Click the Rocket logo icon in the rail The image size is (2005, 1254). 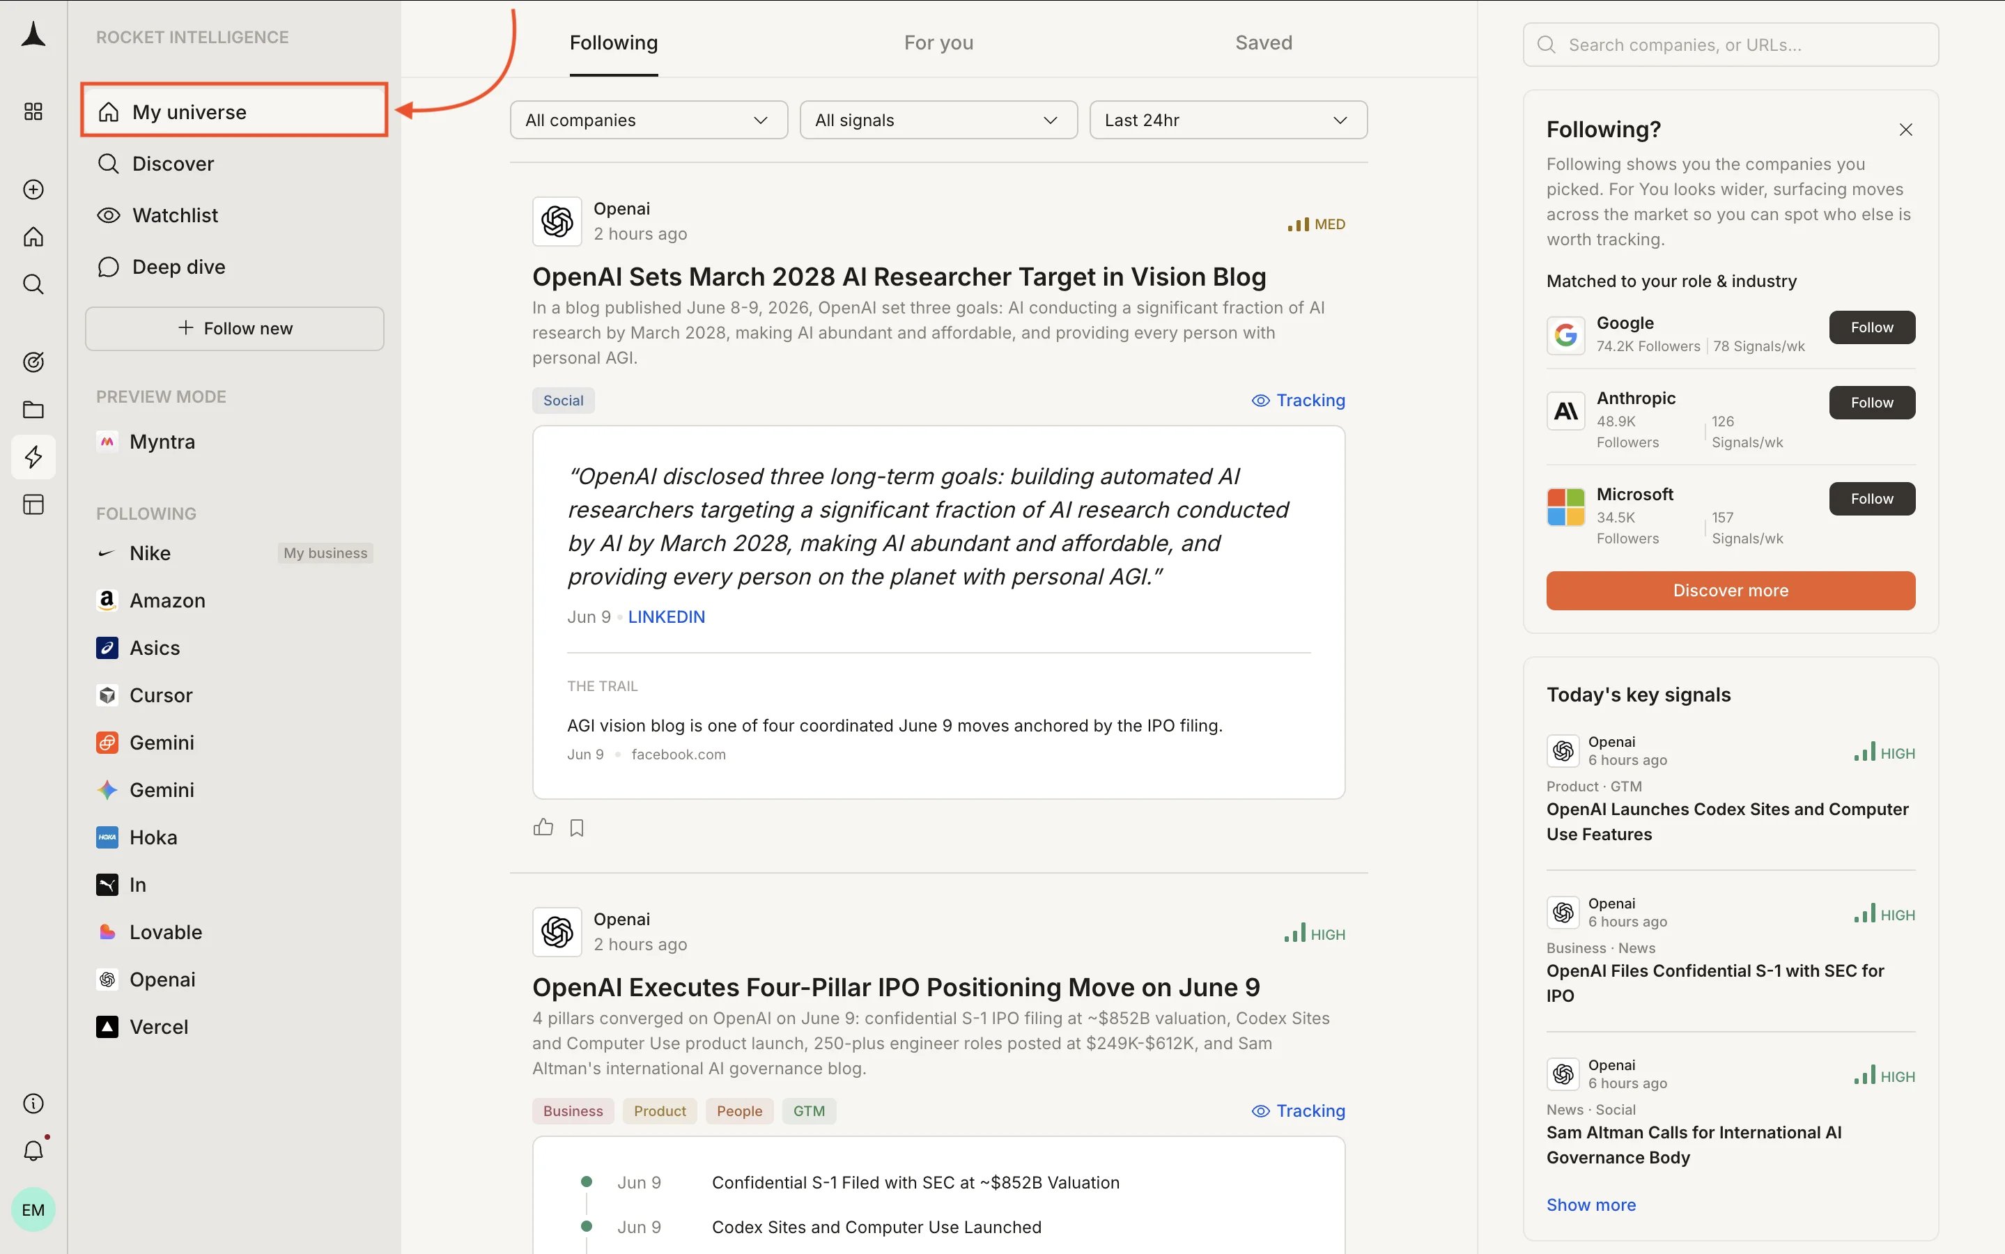(33, 35)
